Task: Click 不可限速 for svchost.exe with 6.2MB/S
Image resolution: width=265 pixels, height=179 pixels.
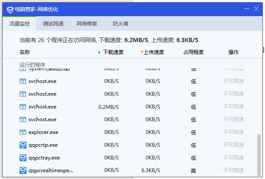Action: [x=233, y=107]
